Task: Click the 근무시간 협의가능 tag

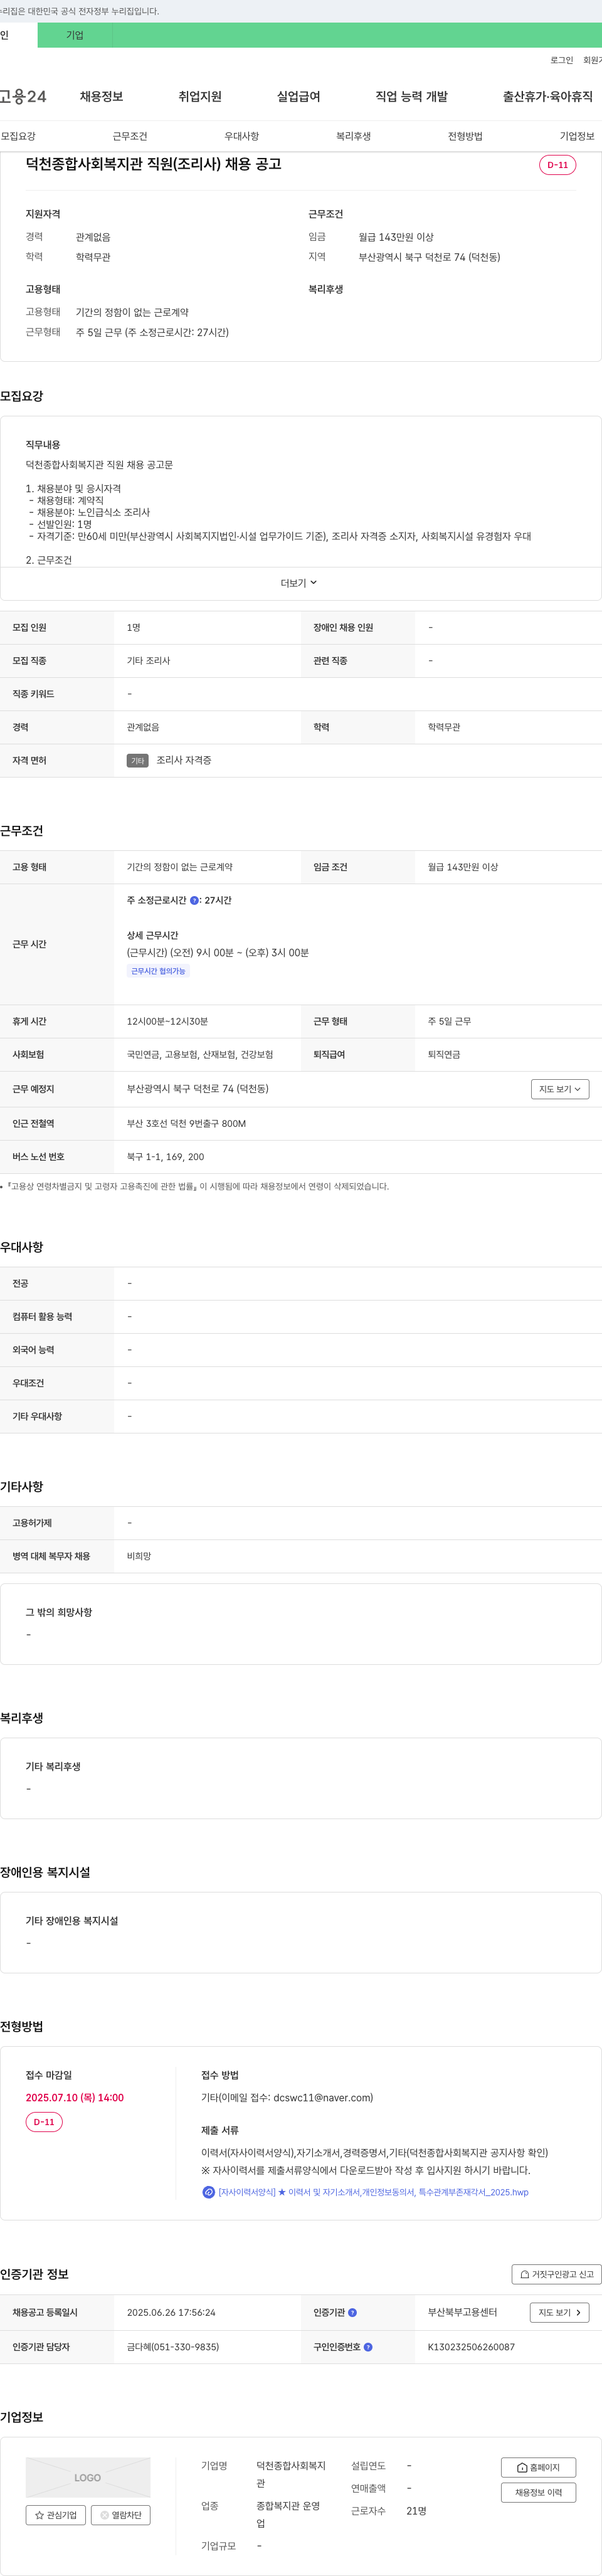Action: (x=158, y=971)
